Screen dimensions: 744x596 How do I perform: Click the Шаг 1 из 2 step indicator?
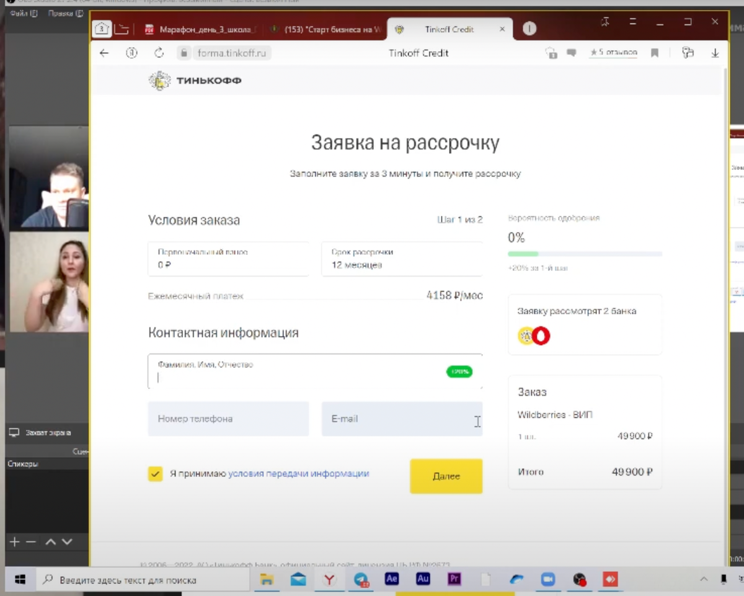[x=460, y=220]
